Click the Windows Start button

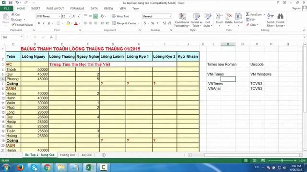(x=6, y=167)
